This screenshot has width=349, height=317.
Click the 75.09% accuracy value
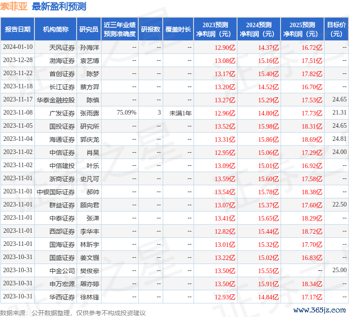click(x=126, y=113)
